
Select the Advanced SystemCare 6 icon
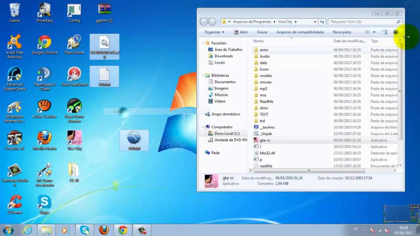[x=14, y=79]
